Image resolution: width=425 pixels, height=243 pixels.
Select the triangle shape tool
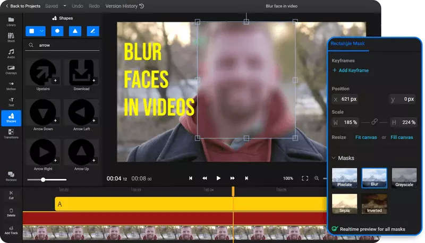(x=74, y=31)
